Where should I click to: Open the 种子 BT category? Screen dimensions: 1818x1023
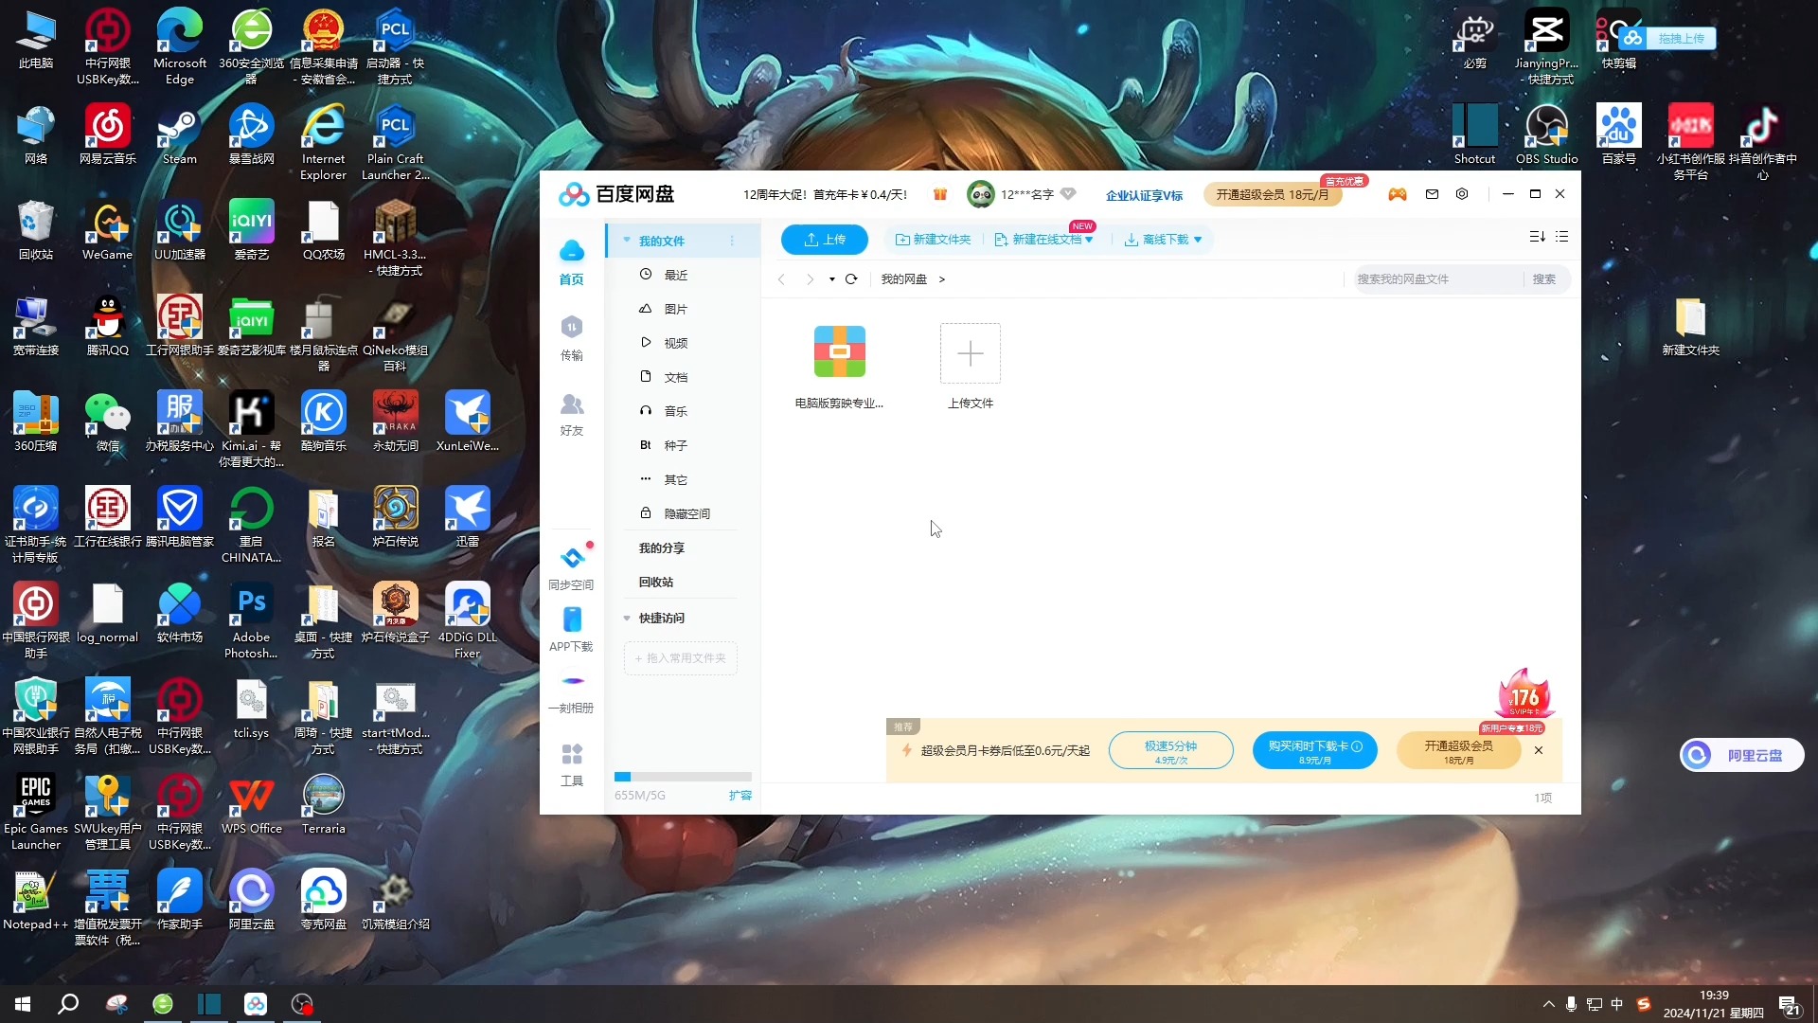tap(674, 445)
